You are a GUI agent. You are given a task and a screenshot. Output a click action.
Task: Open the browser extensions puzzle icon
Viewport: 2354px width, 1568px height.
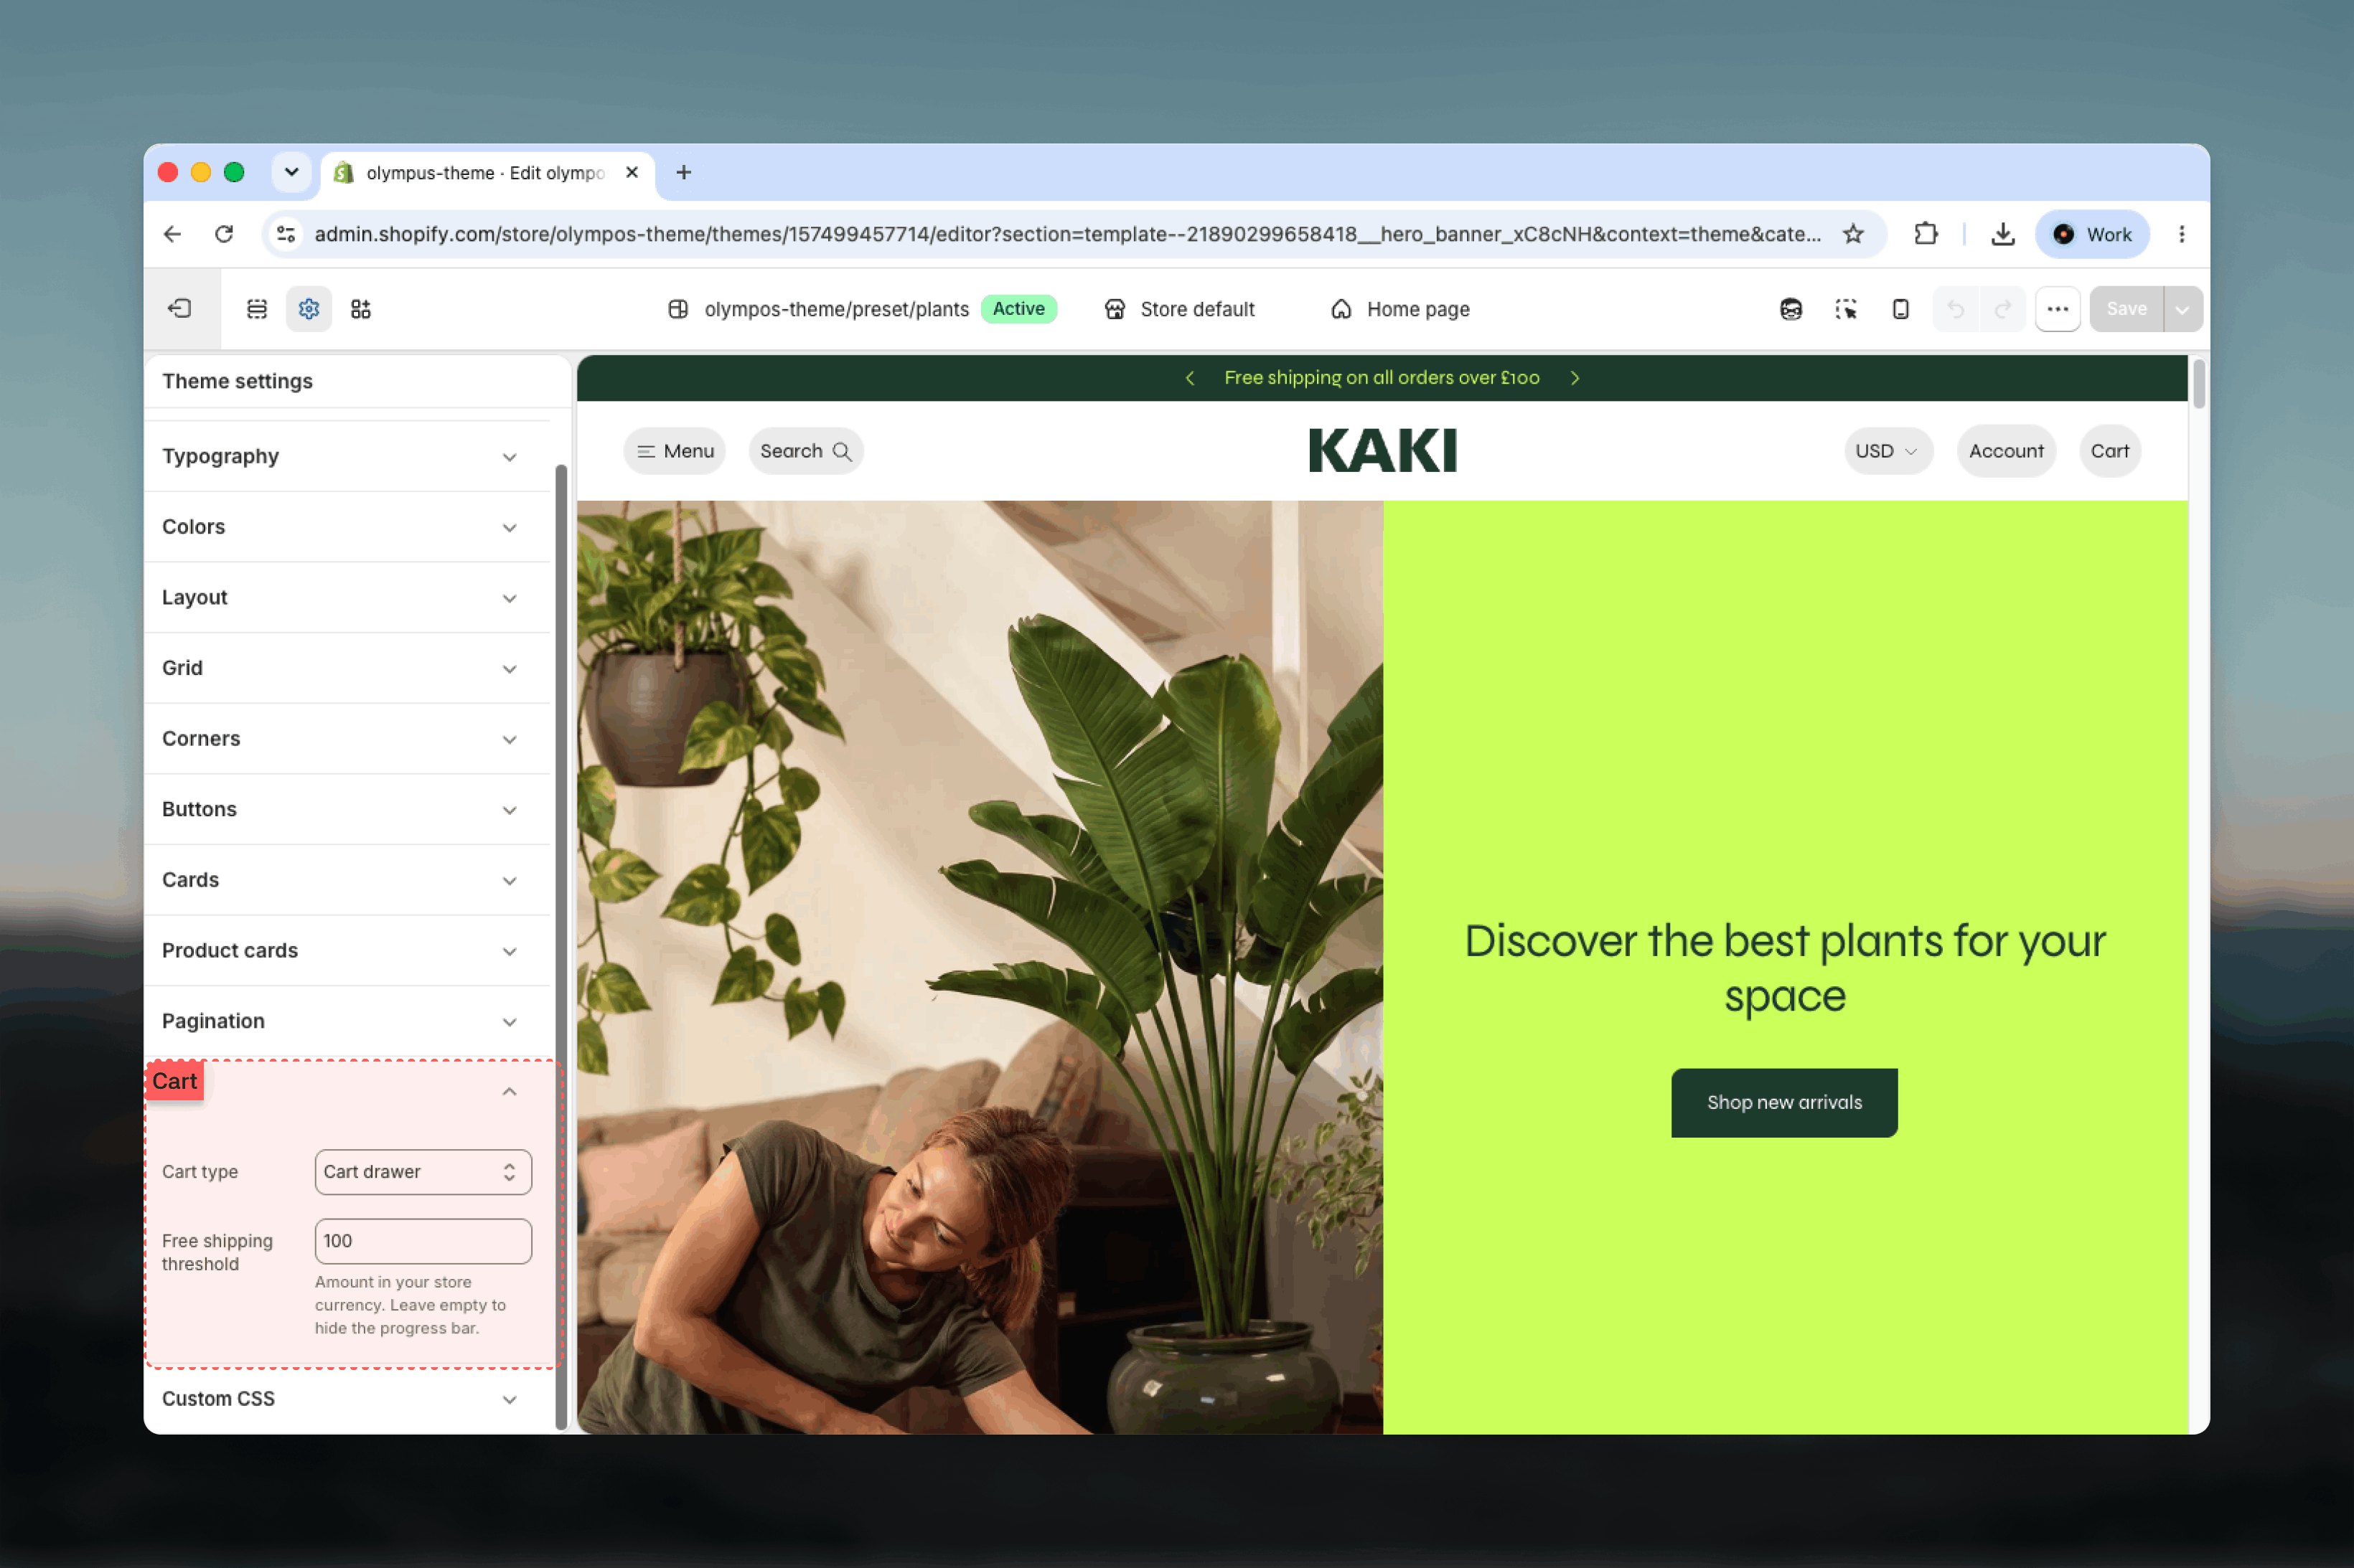(x=1927, y=234)
